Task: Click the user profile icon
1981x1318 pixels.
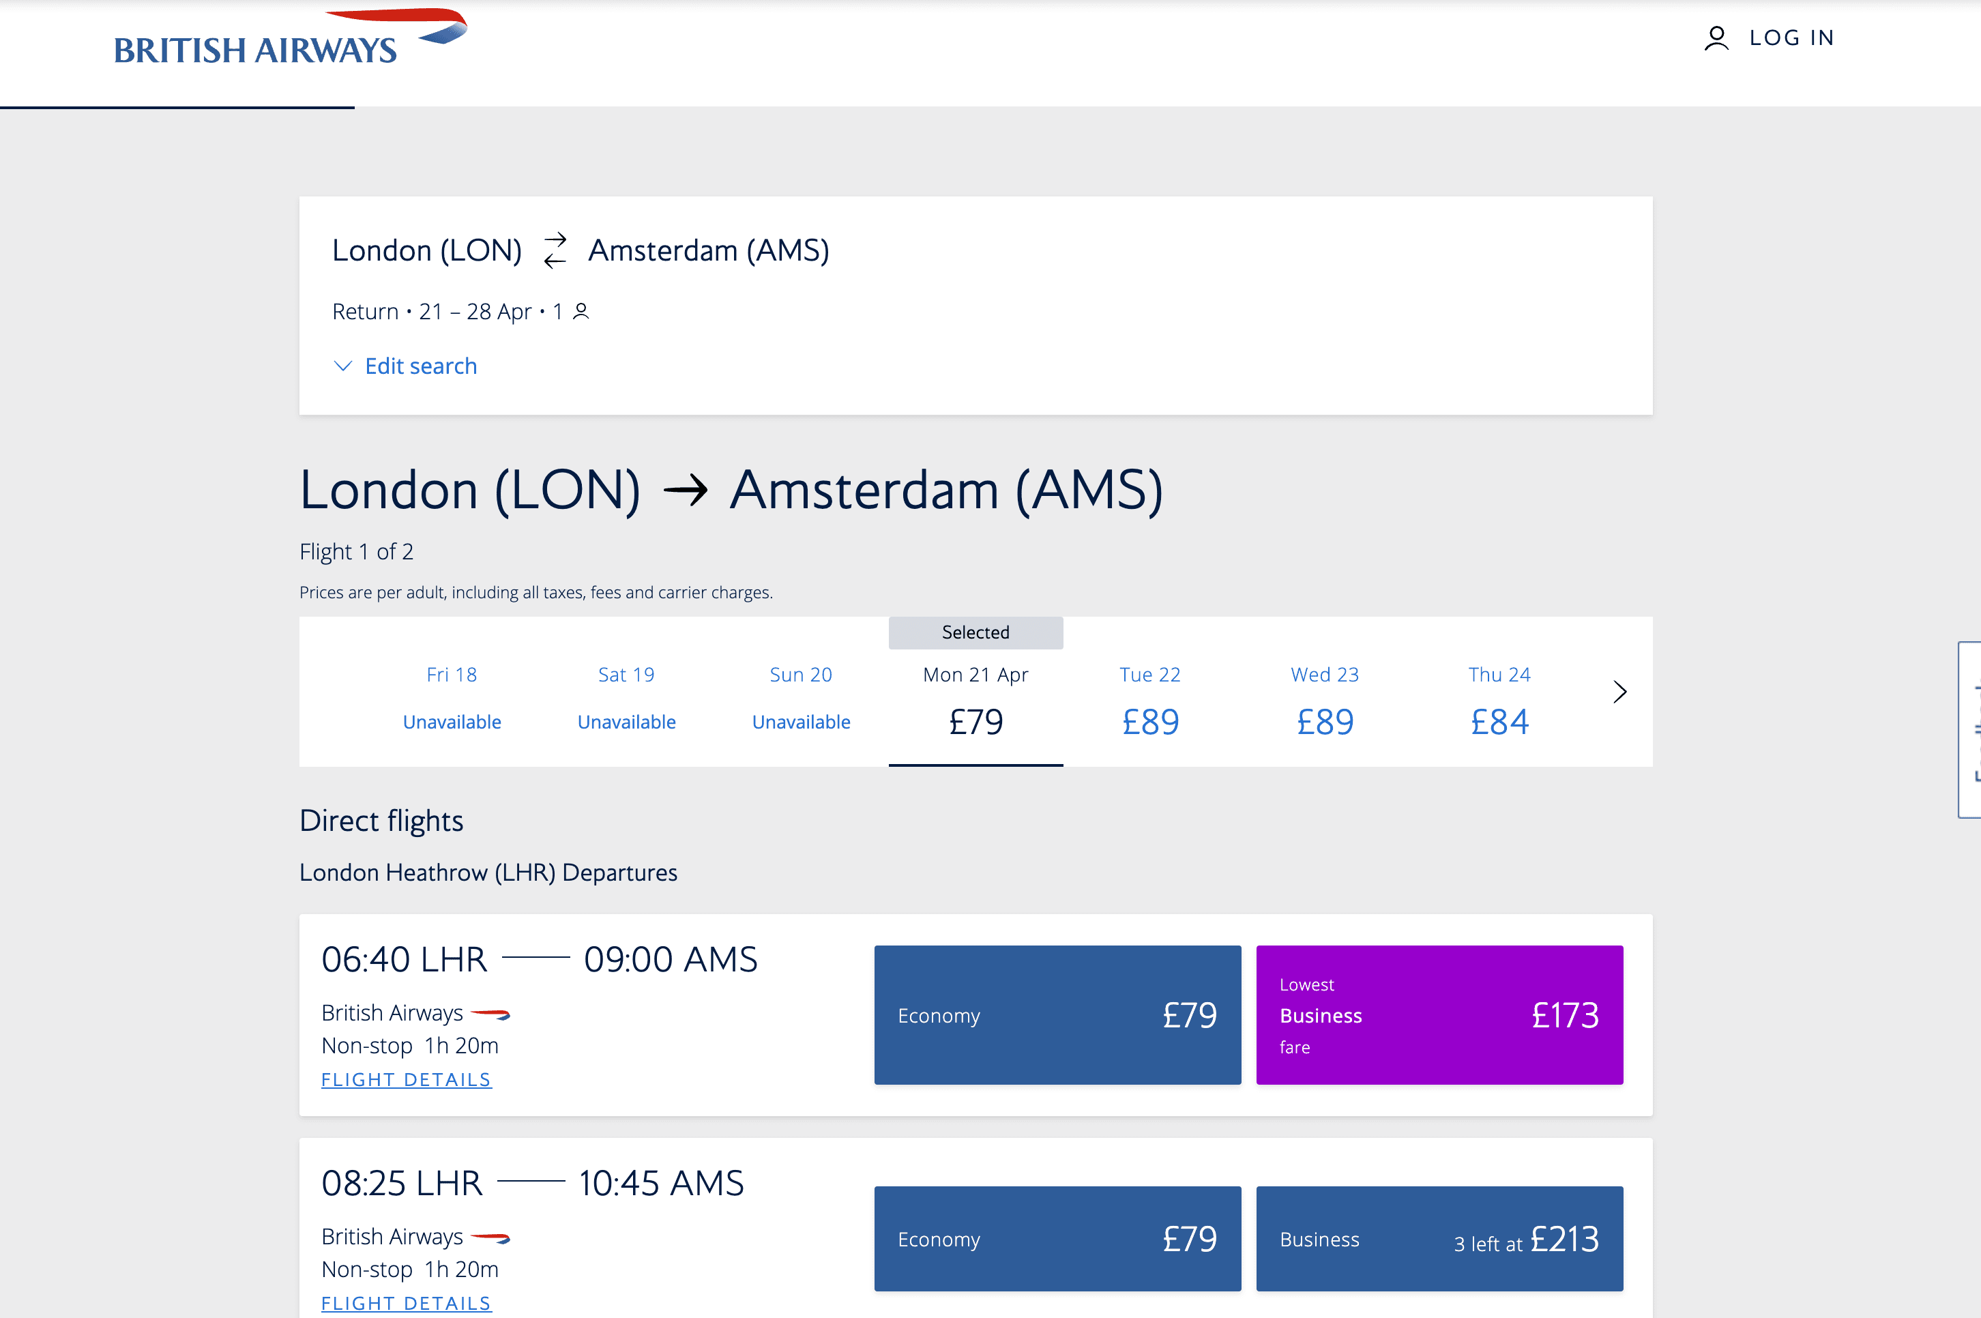Action: pyautogui.click(x=1716, y=39)
